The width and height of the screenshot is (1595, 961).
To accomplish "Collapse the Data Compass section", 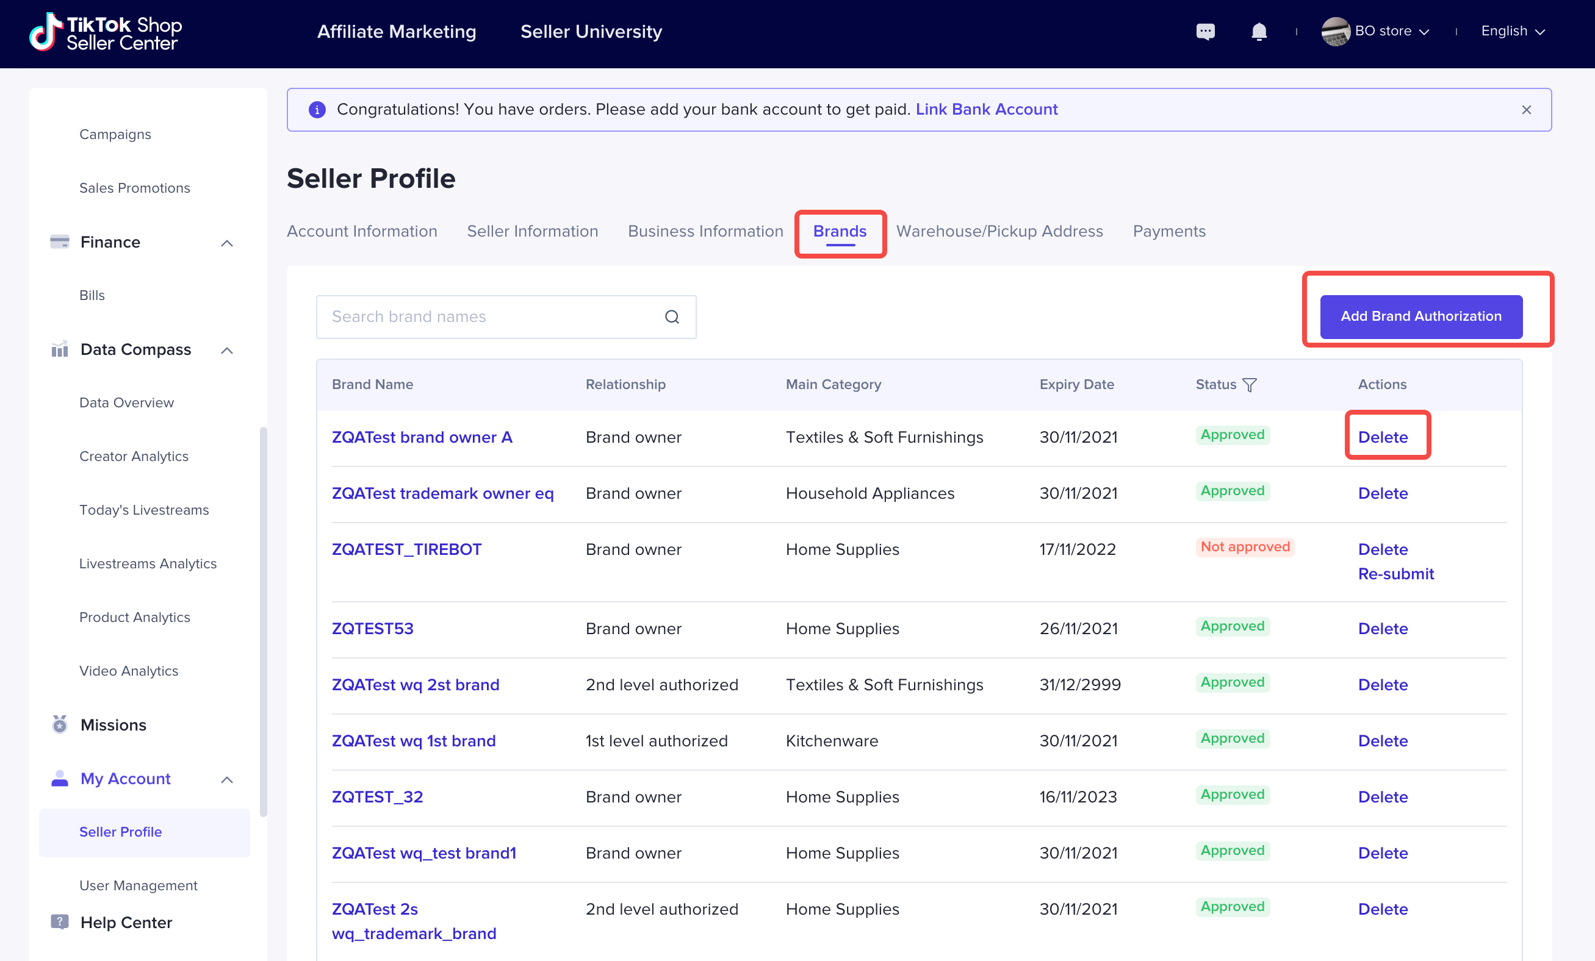I will click(226, 351).
